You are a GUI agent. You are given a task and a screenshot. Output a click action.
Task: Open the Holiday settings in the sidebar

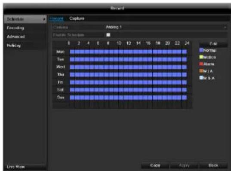25,45
